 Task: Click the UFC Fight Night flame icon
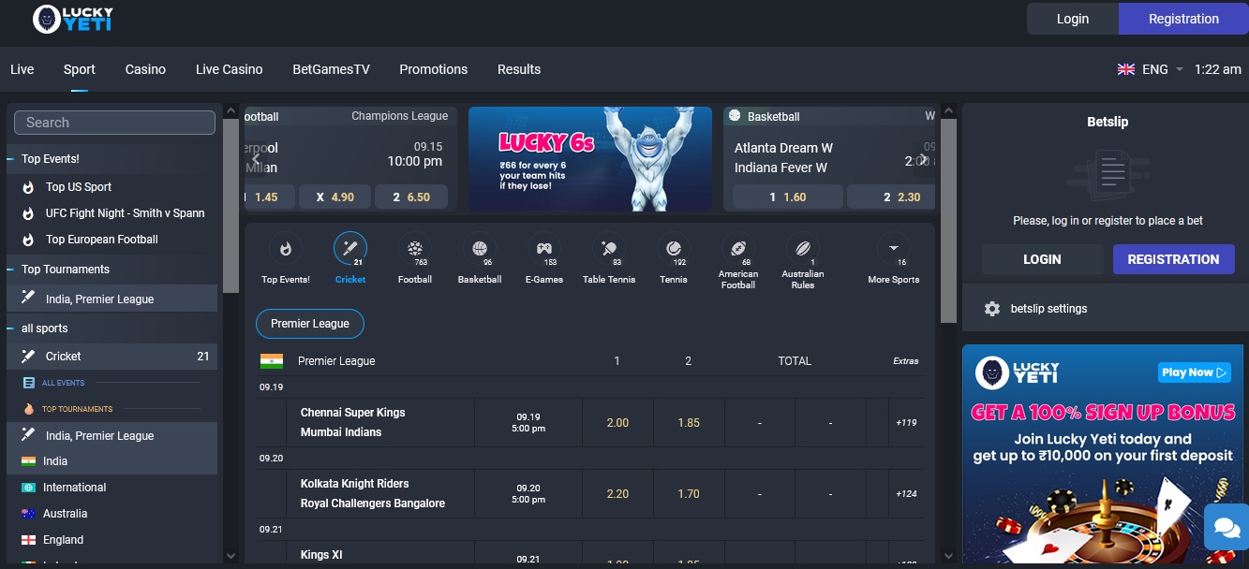coord(27,213)
